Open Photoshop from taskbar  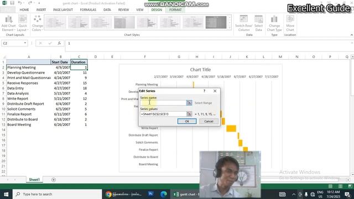tap(151, 194)
